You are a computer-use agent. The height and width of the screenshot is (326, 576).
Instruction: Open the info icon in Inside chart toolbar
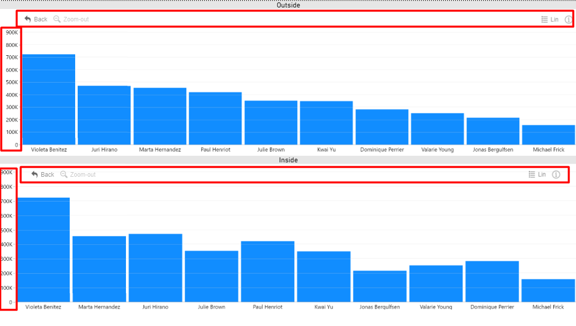(556, 175)
